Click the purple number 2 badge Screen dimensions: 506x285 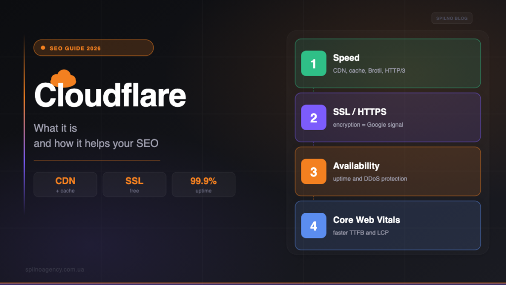click(314, 117)
